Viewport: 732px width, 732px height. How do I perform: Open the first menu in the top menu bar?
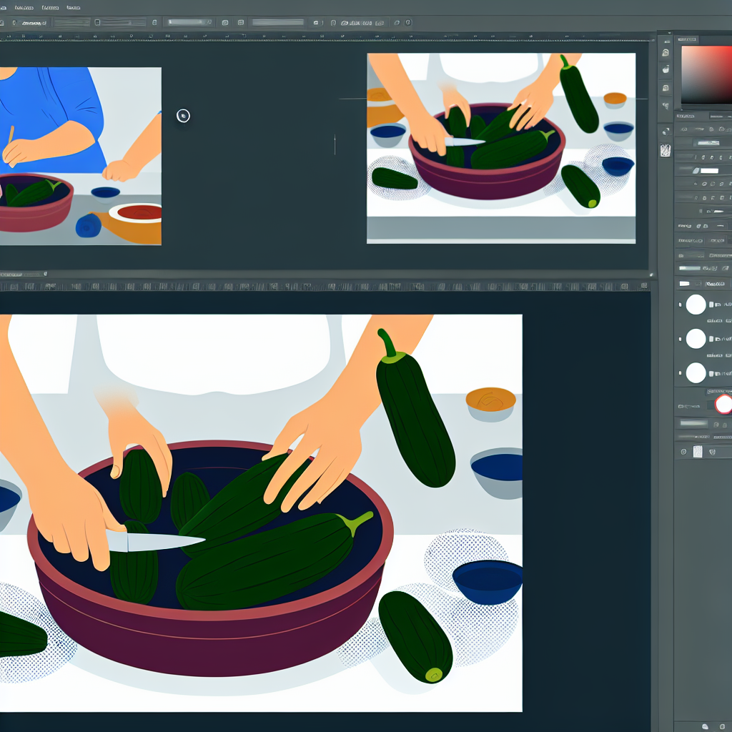tap(24, 7)
